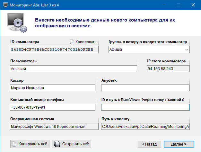Click the floppy disk icon on Сохранить всё

(x=57, y=144)
